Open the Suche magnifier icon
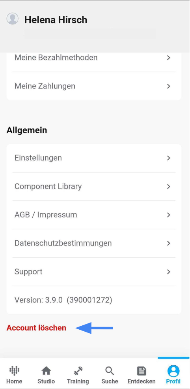The width and height of the screenshot is (190, 389). coord(110,371)
